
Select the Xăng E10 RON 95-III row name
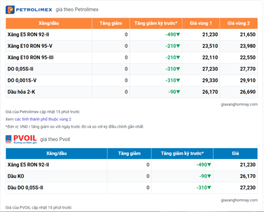tap(30, 57)
